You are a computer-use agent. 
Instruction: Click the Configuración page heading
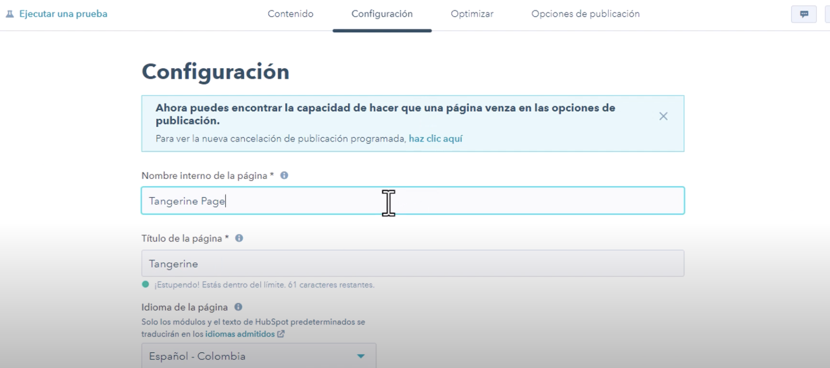215,72
